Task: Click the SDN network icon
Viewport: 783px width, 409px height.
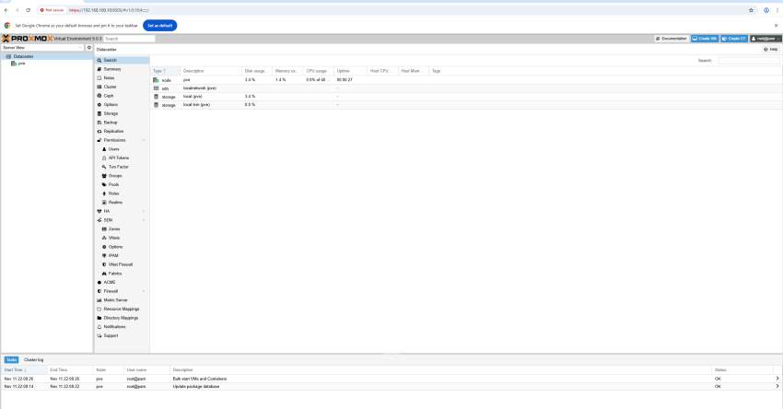Action: pos(99,220)
